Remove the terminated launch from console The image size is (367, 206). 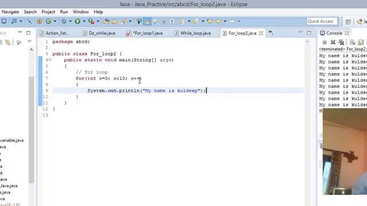pyautogui.click(x=333, y=42)
